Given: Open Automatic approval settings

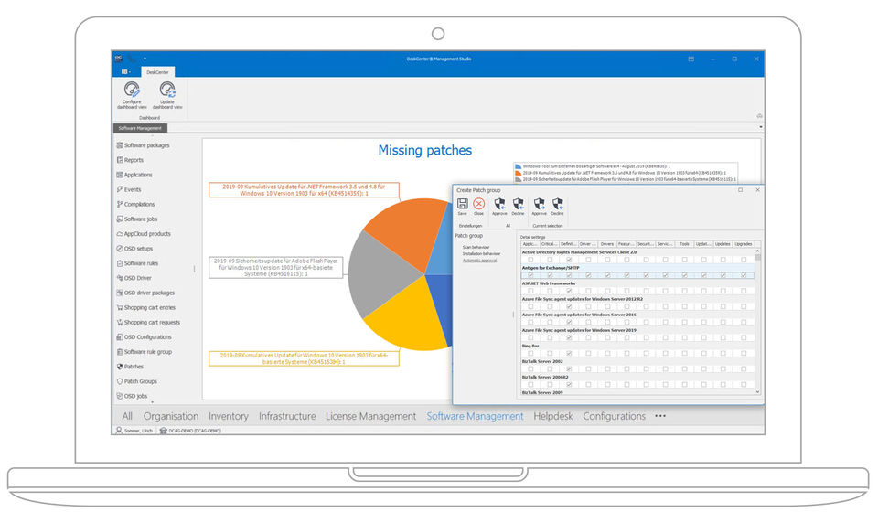Looking at the screenshot, I should click(x=480, y=261).
